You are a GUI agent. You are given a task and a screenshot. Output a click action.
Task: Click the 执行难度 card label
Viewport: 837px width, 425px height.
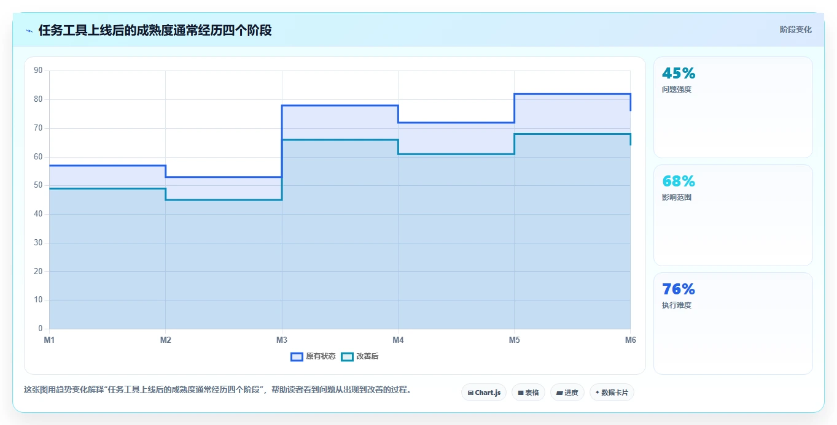(677, 305)
